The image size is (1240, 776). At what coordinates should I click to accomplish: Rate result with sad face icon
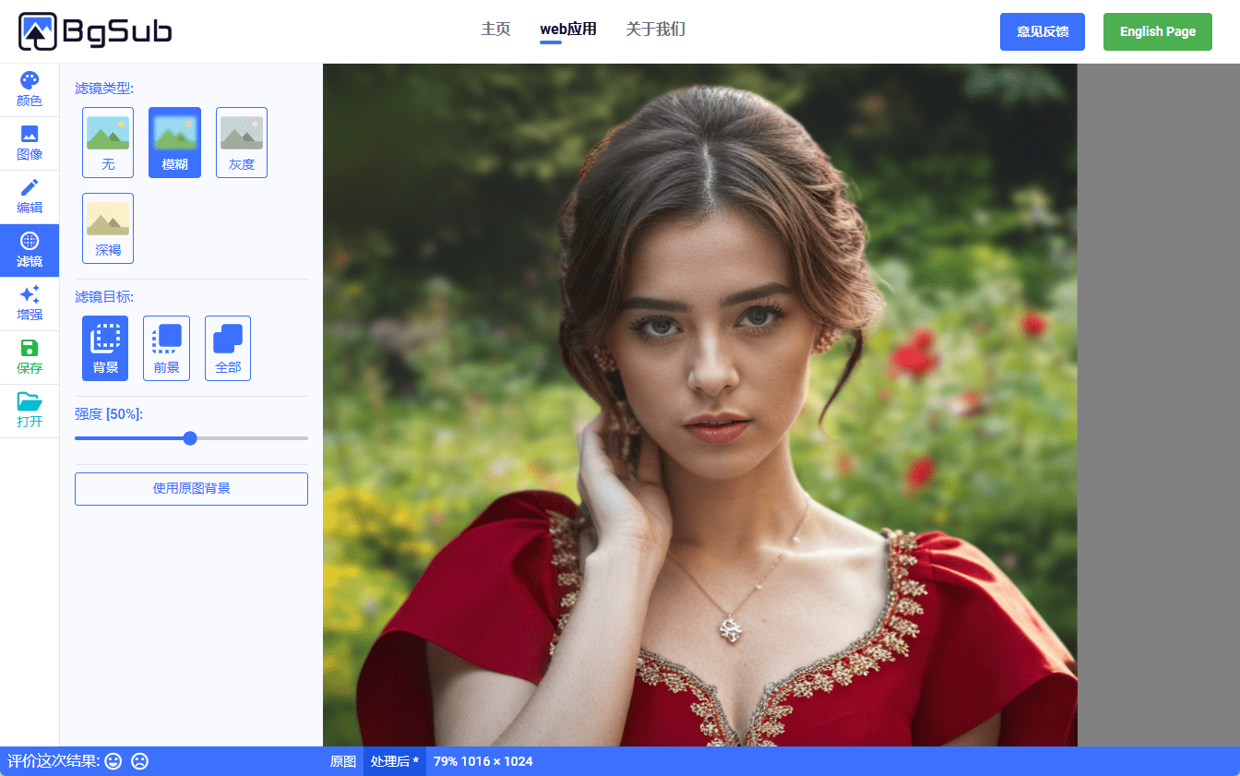139,761
